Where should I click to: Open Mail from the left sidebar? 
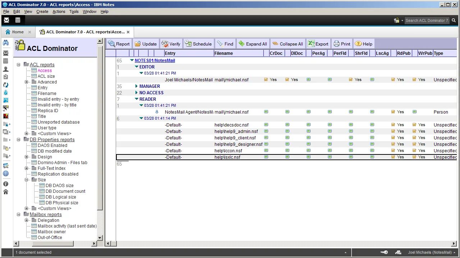click(x=6, y=53)
